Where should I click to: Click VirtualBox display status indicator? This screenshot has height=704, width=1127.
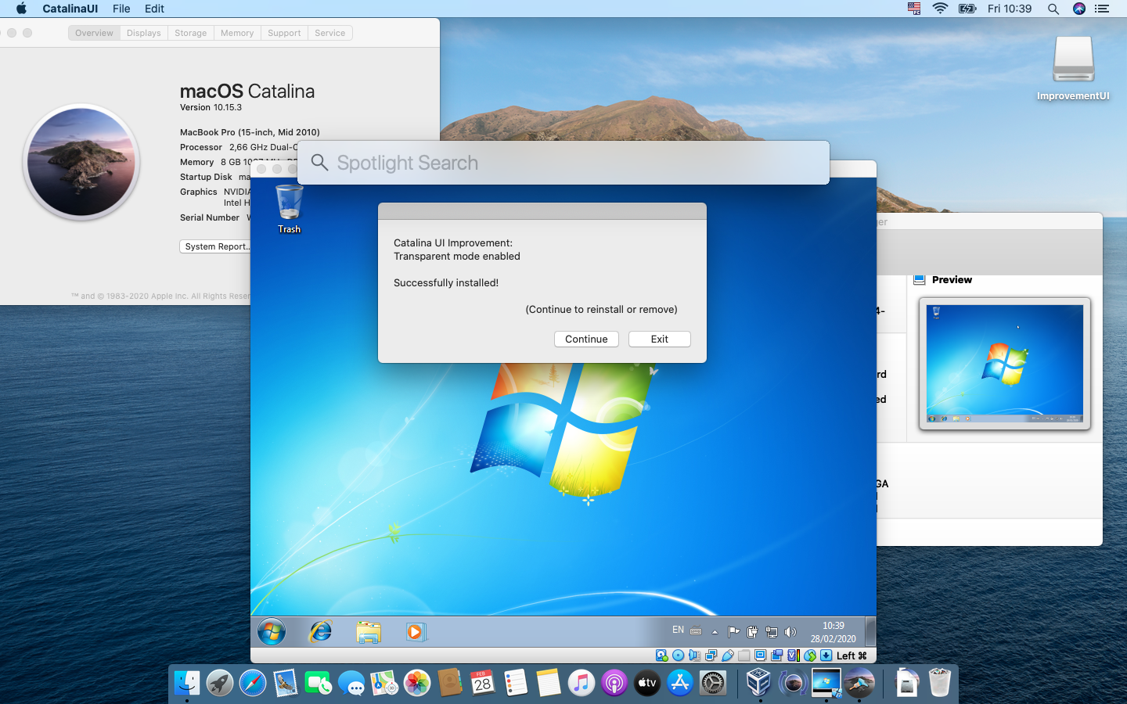[760, 656]
